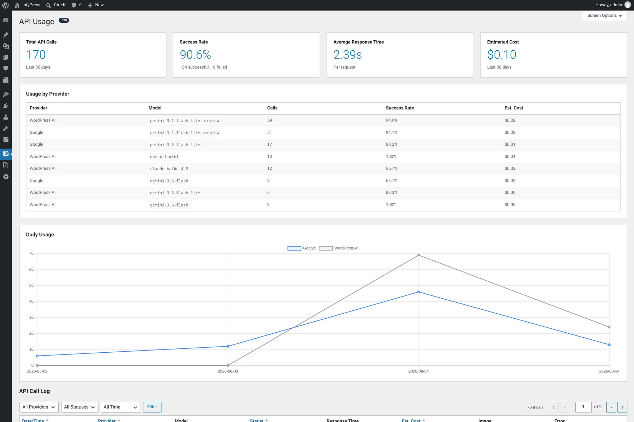Click the gpt-4.1-mini model cell
Viewport: 634px width, 422px height.
pyautogui.click(x=164, y=157)
